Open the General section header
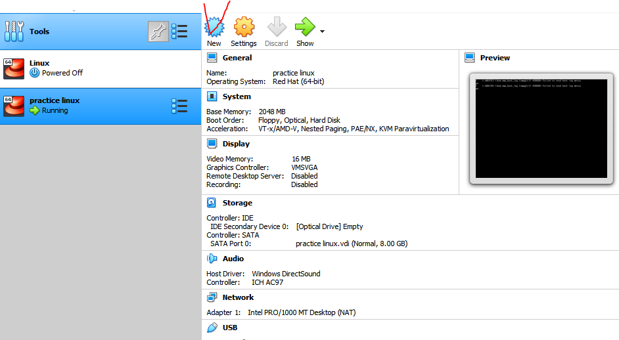619x340 pixels. (x=237, y=58)
